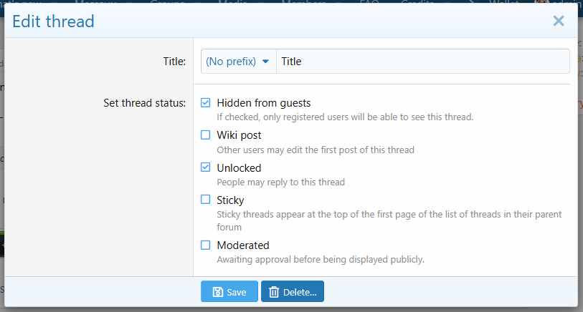
Task: Enable the Wiki post checkbox
Action: [206, 135]
